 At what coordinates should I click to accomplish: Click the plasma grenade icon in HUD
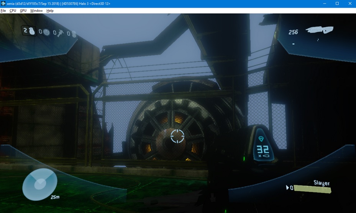click(46, 32)
